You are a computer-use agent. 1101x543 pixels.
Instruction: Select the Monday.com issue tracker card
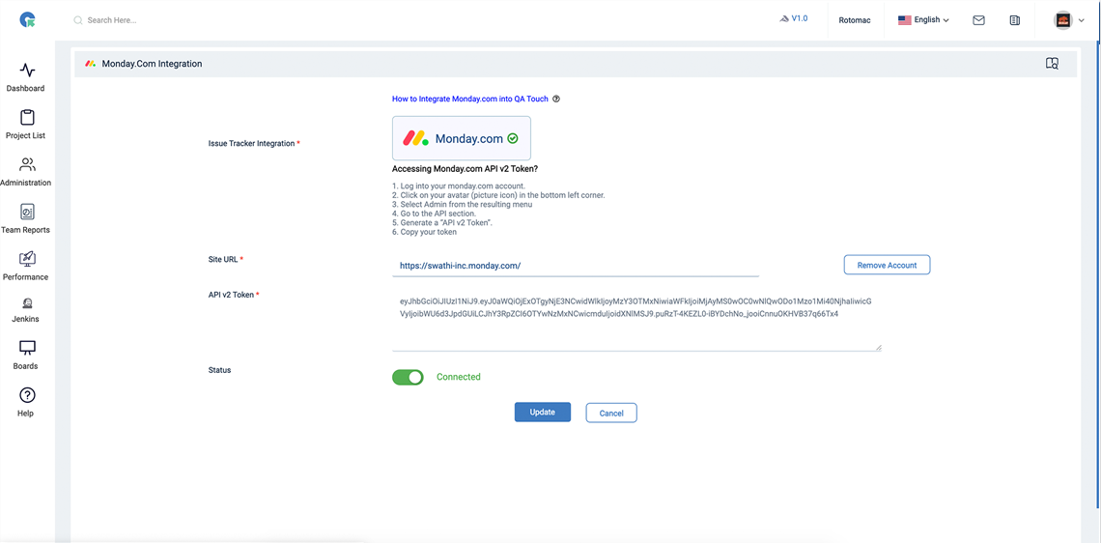(x=462, y=138)
